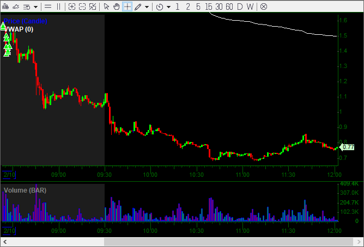The height and width of the screenshot is (247, 364).
Task: Switch to 2 minute interval
Action: pos(188,7)
